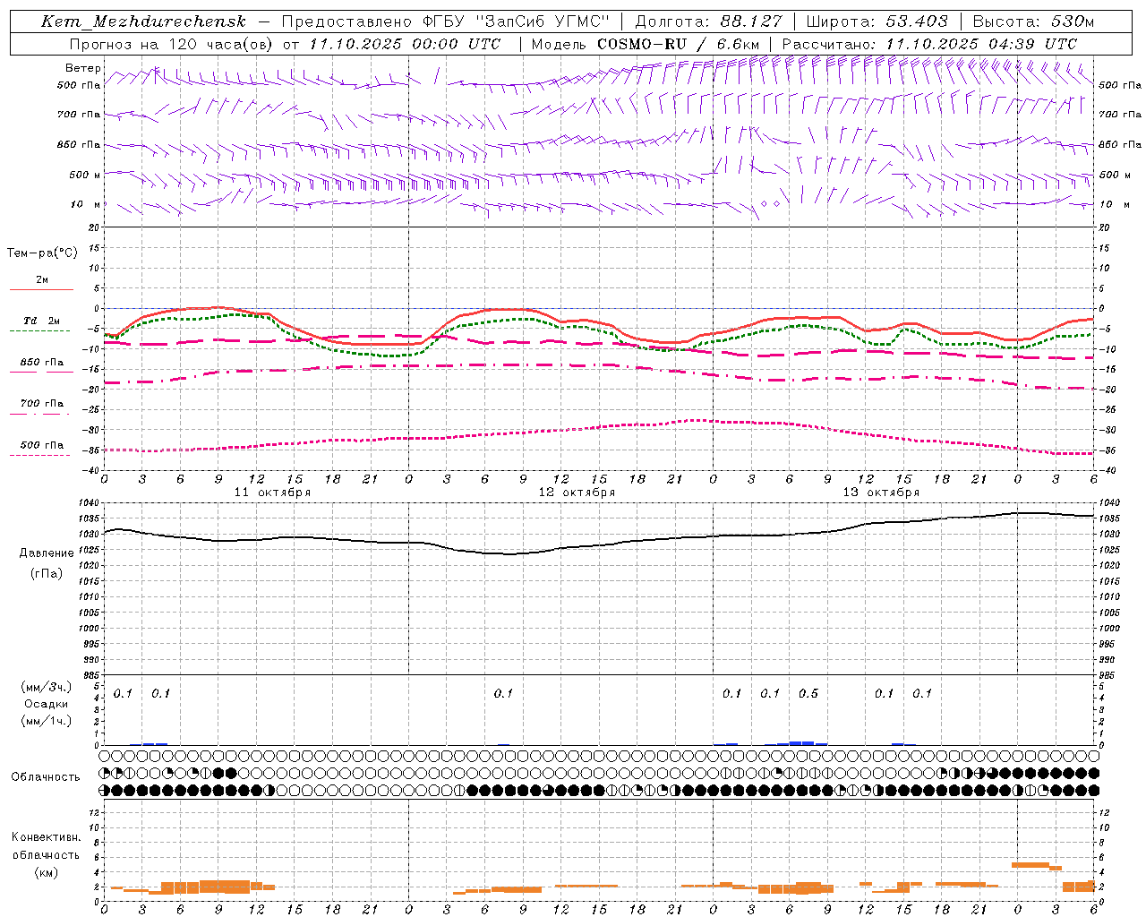Click the dotted '500 гПа' temperature legend entry
The height and width of the screenshot is (917, 1146).
(x=41, y=445)
